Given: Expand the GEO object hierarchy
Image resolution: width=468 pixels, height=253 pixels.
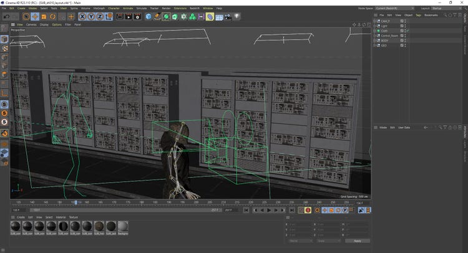Looking at the screenshot, I should tap(374, 45).
